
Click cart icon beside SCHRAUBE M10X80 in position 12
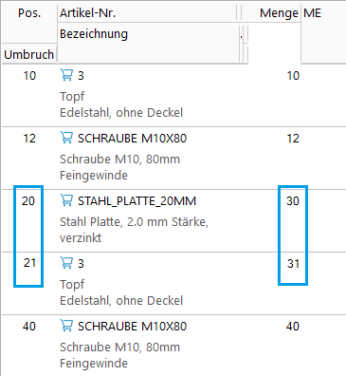click(66, 138)
